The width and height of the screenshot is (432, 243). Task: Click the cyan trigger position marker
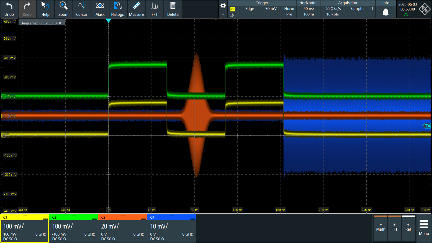108,21
